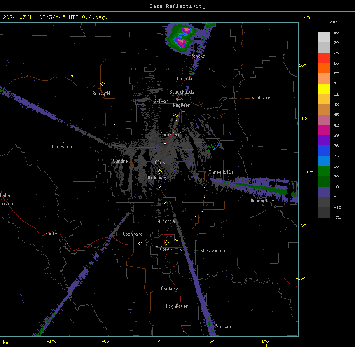Select the bright yellow swatch in the legend

point(324,89)
